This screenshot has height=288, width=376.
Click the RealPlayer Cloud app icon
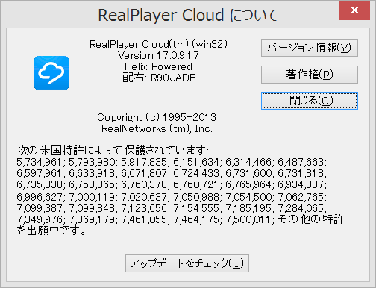click(x=51, y=73)
